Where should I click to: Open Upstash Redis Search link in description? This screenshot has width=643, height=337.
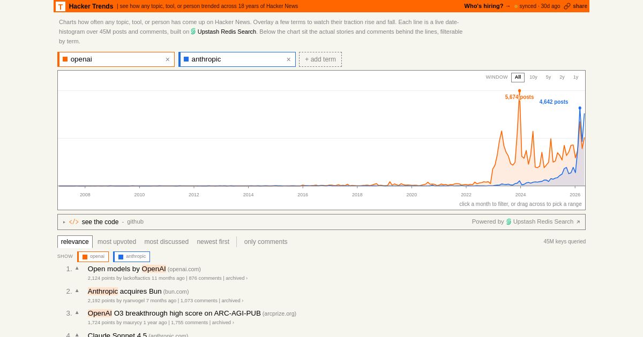pos(227,32)
